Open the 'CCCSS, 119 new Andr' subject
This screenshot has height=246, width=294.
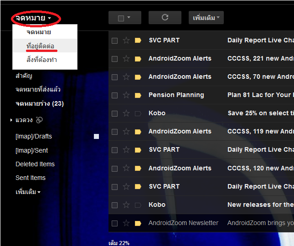(x=261, y=132)
